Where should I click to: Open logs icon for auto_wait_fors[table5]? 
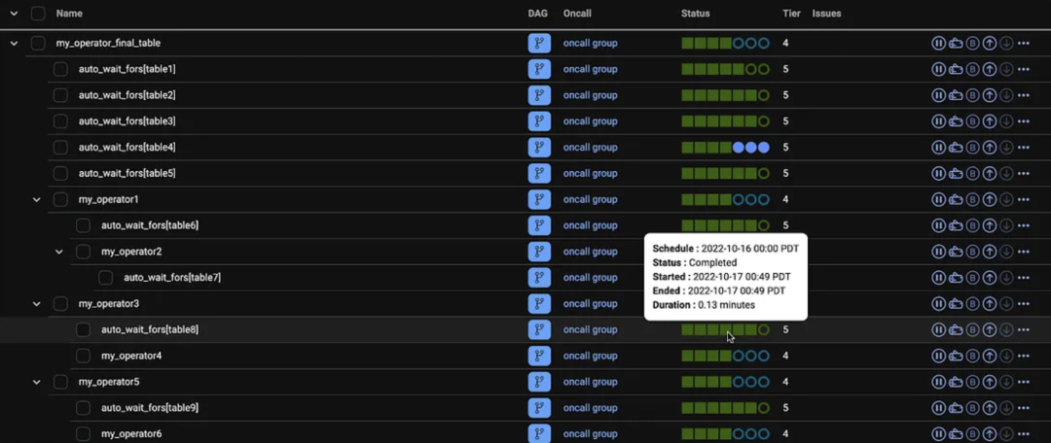click(x=956, y=174)
